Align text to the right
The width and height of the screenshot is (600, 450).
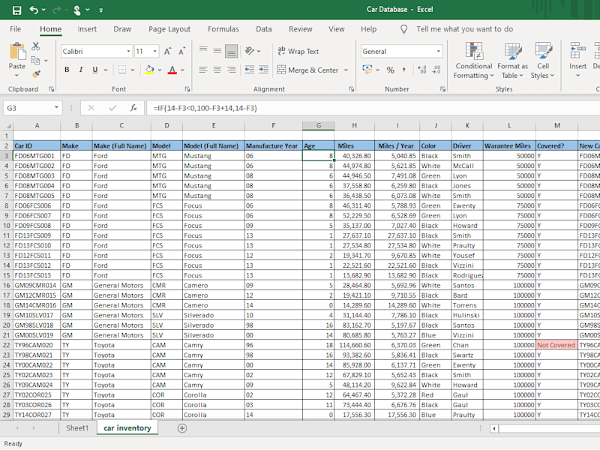[x=232, y=70]
